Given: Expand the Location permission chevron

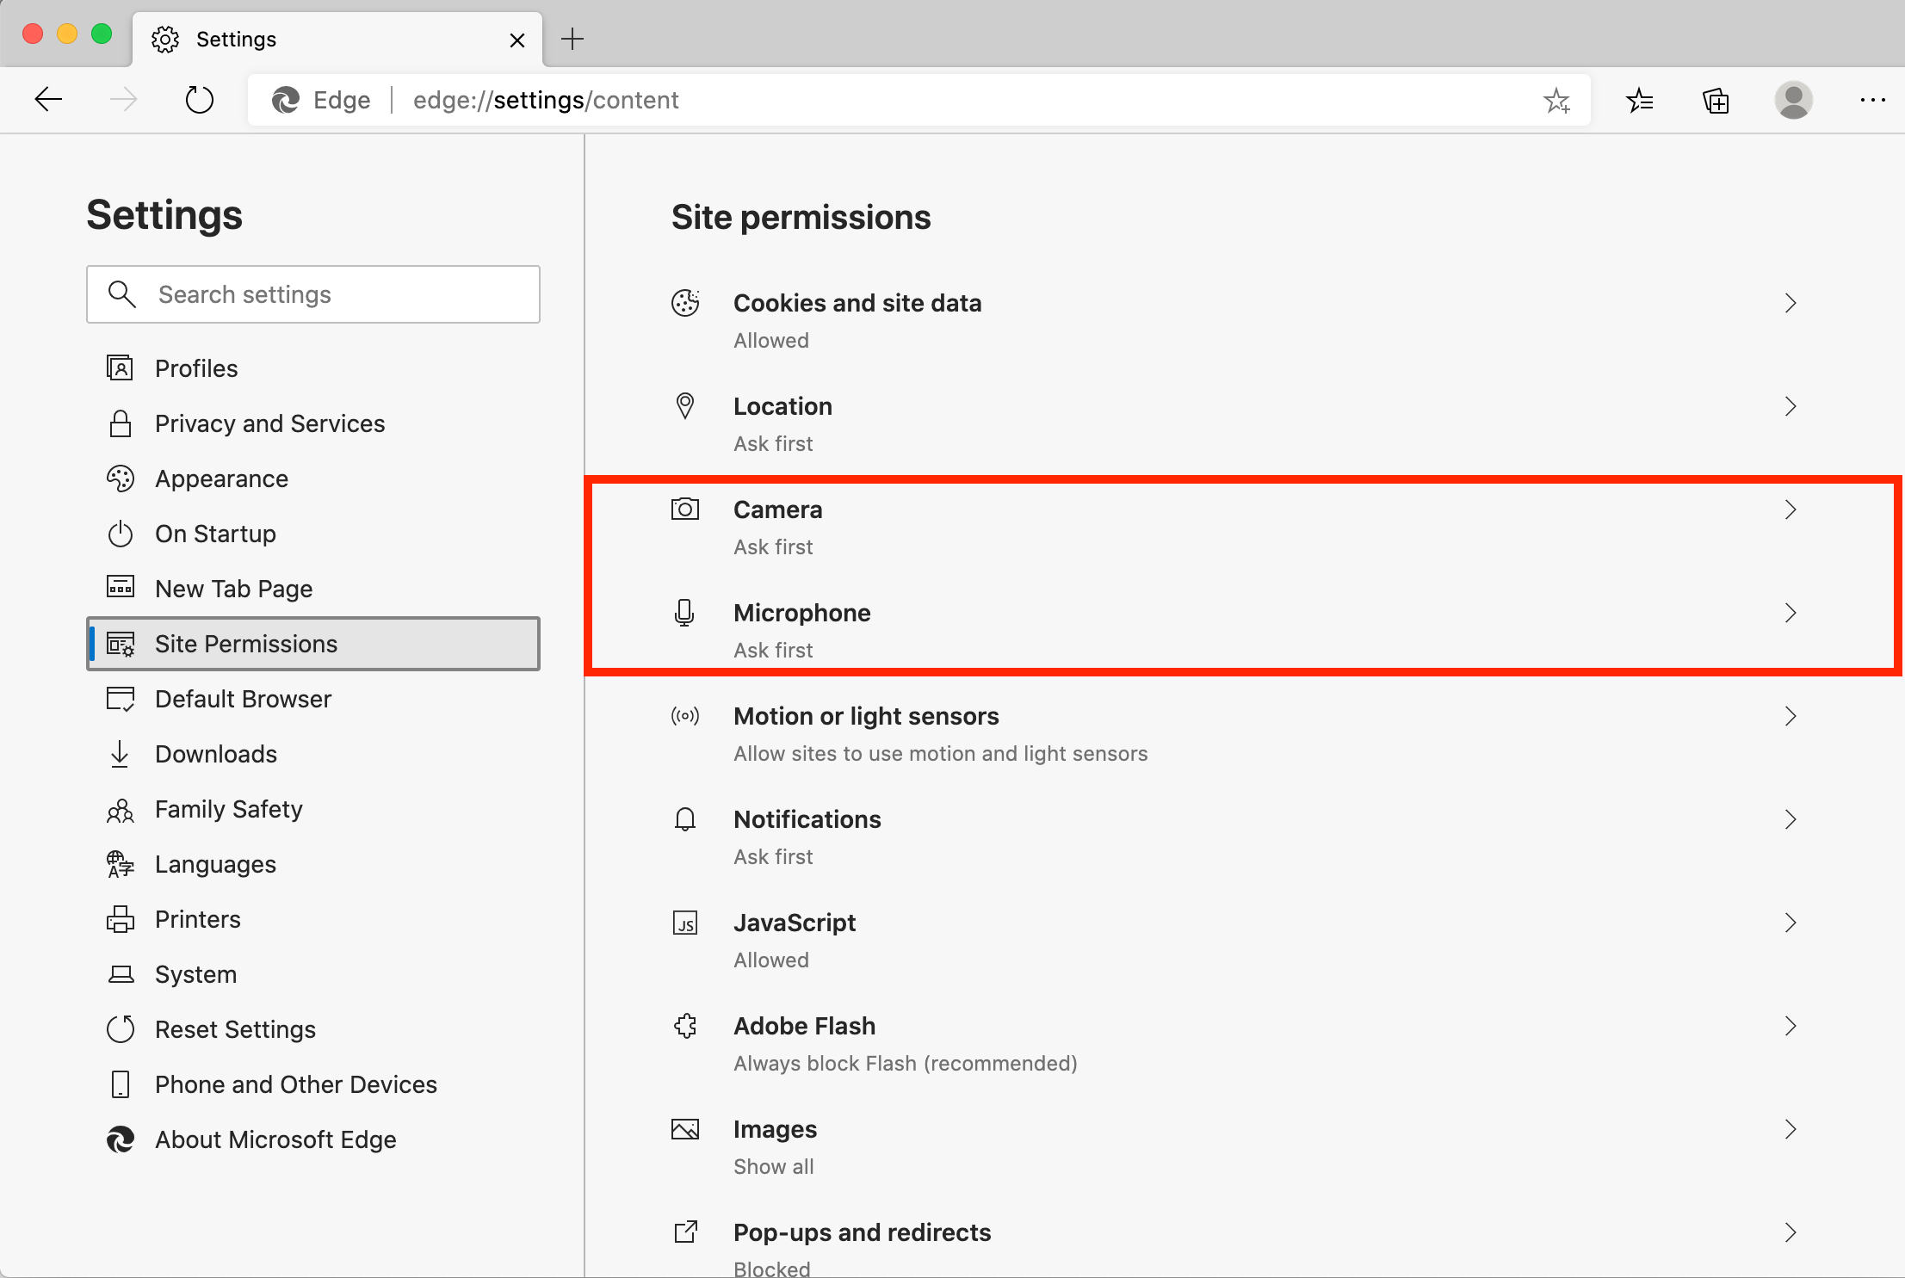Looking at the screenshot, I should pos(1791,406).
